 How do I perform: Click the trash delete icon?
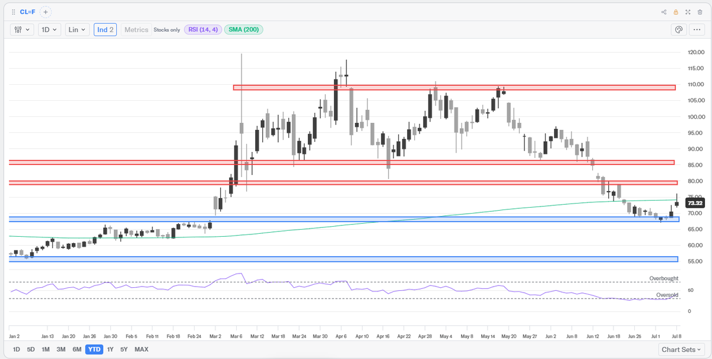click(700, 12)
